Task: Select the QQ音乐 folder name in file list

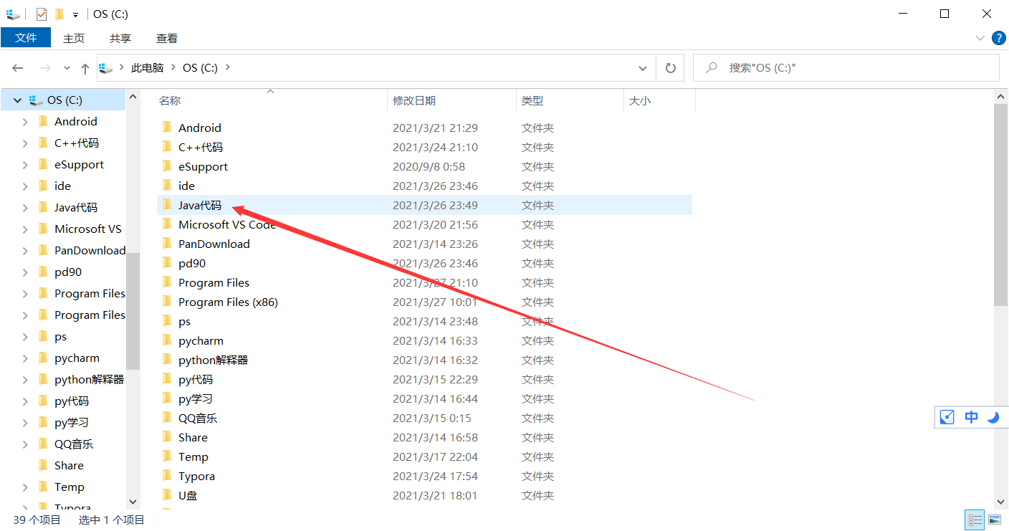Action: 198,418
